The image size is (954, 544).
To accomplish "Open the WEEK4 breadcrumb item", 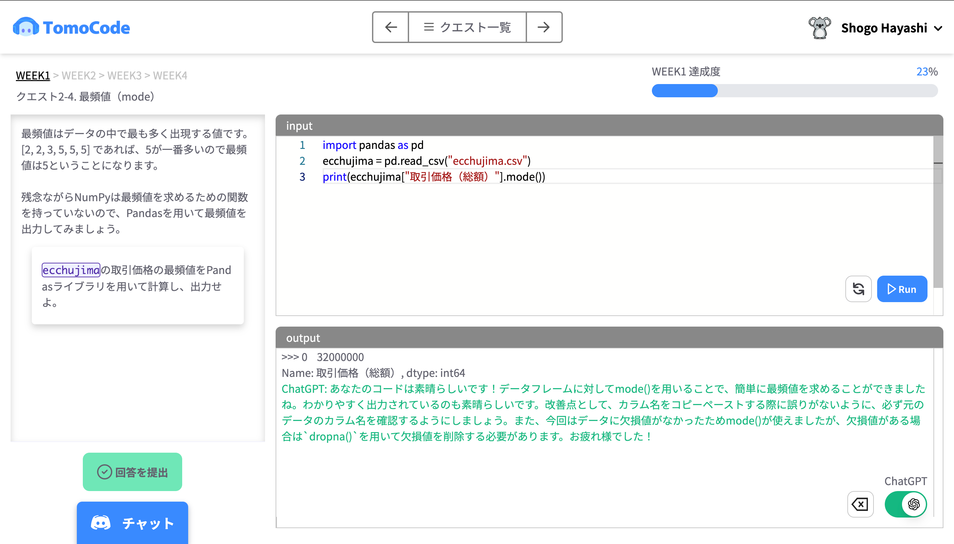I will (x=170, y=75).
